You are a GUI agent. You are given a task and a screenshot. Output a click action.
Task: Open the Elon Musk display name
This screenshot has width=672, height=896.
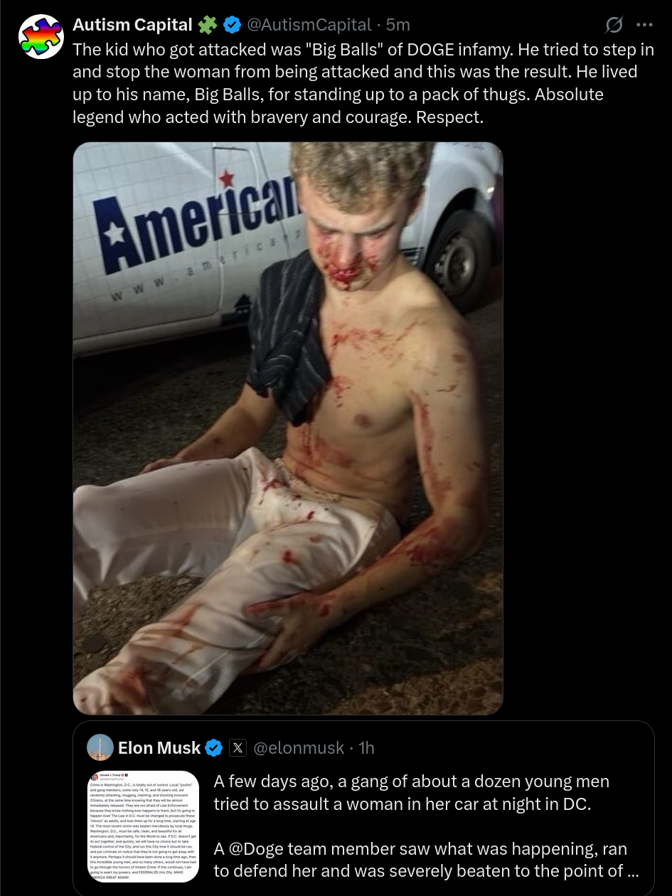[159, 747]
